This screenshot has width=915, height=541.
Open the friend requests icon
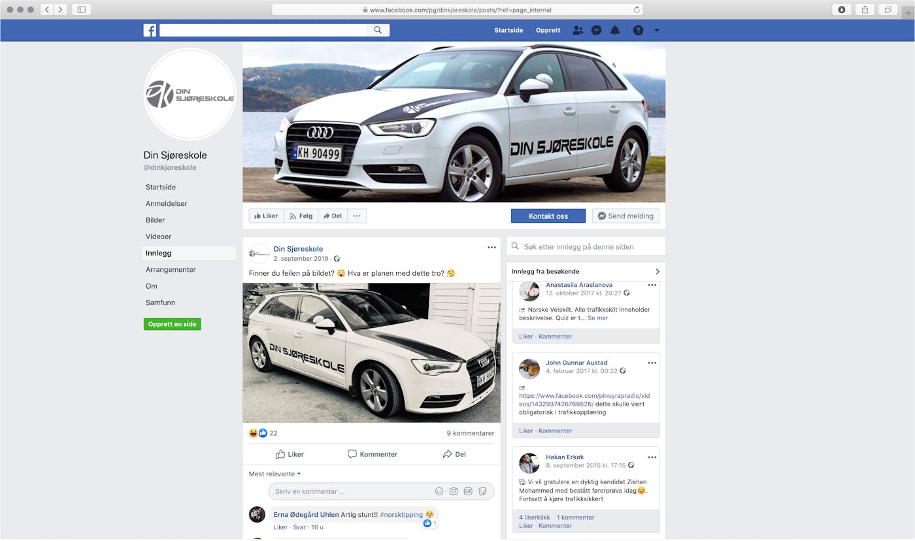(578, 30)
